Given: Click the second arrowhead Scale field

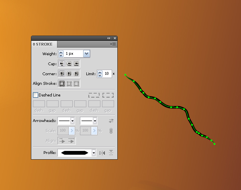Looking at the screenshot, I should (86, 130).
